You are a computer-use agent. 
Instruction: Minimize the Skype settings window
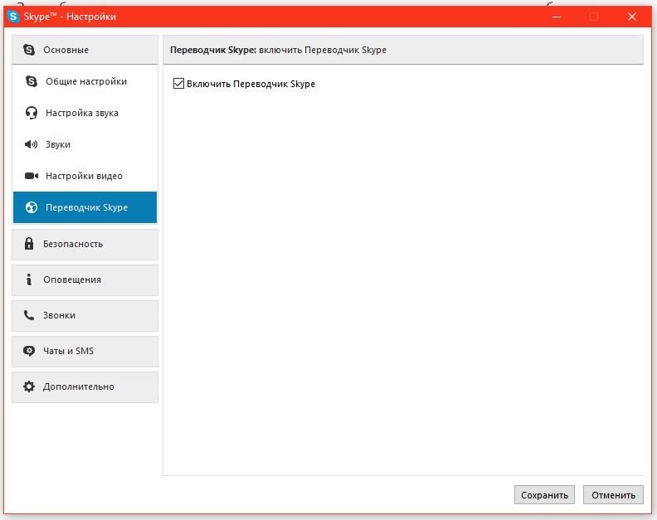[x=557, y=17]
